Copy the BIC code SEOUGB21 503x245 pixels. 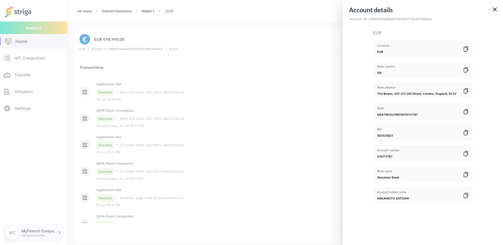pos(465,133)
